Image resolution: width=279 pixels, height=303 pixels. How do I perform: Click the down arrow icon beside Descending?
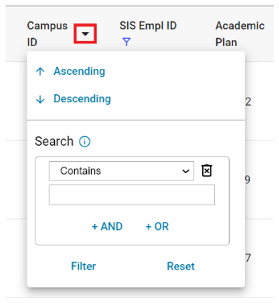pyautogui.click(x=40, y=99)
